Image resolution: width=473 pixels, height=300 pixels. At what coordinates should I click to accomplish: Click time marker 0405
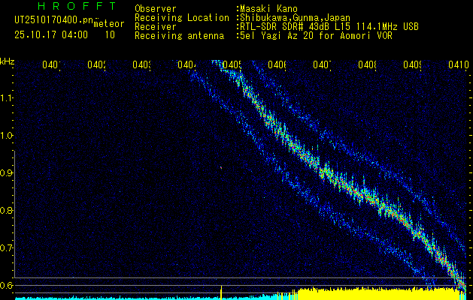tap(232, 64)
